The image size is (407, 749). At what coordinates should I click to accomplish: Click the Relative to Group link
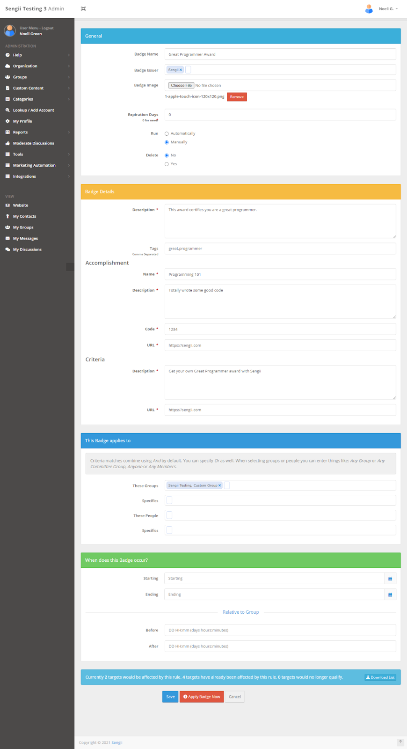click(x=240, y=612)
